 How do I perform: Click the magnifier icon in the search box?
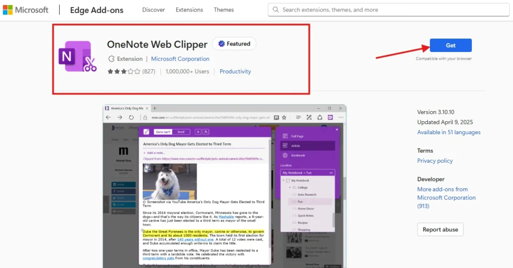[276, 10]
